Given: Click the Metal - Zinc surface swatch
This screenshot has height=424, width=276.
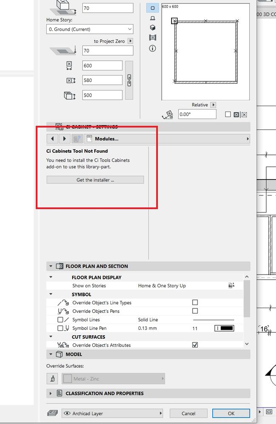Looking at the screenshot, I should [x=68, y=379].
